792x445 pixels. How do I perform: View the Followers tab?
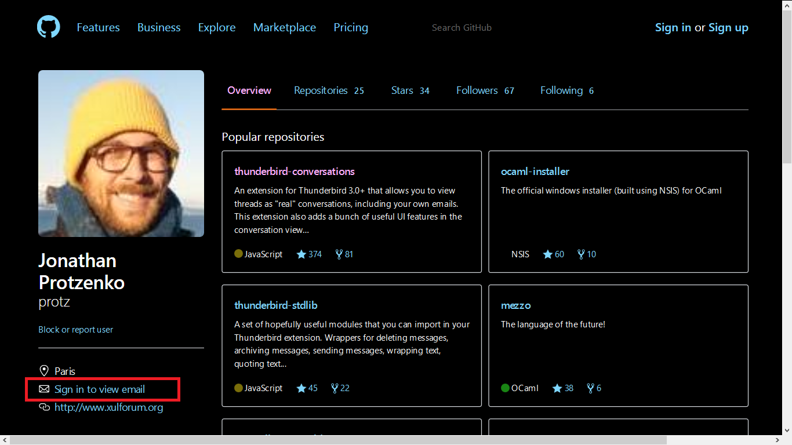click(x=485, y=90)
